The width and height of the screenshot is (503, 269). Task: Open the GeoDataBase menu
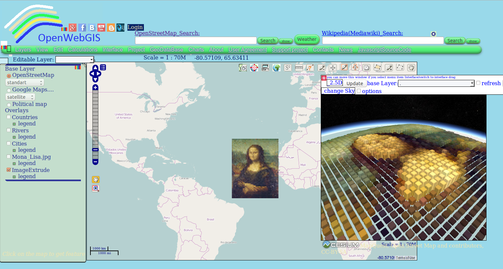(x=166, y=50)
